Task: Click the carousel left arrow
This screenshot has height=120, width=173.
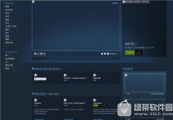Action: tap(35, 59)
